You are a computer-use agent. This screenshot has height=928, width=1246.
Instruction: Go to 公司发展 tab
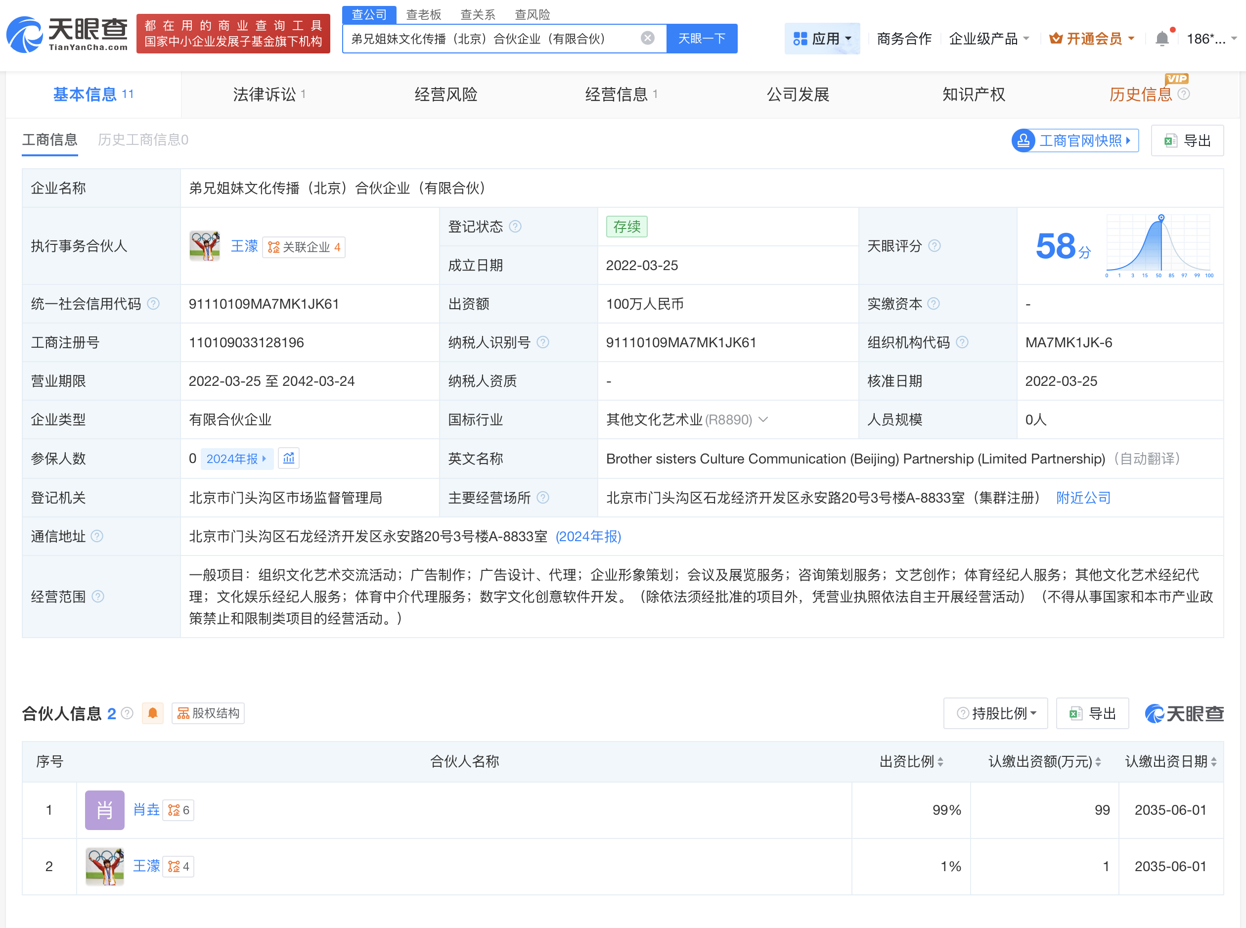(798, 94)
